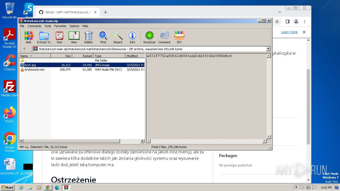Click the Add toolbar icon in WinRAR
The width and height of the screenshot is (340, 191).
[28, 37]
